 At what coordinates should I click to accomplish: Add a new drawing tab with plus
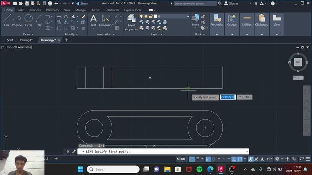pos(66,40)
